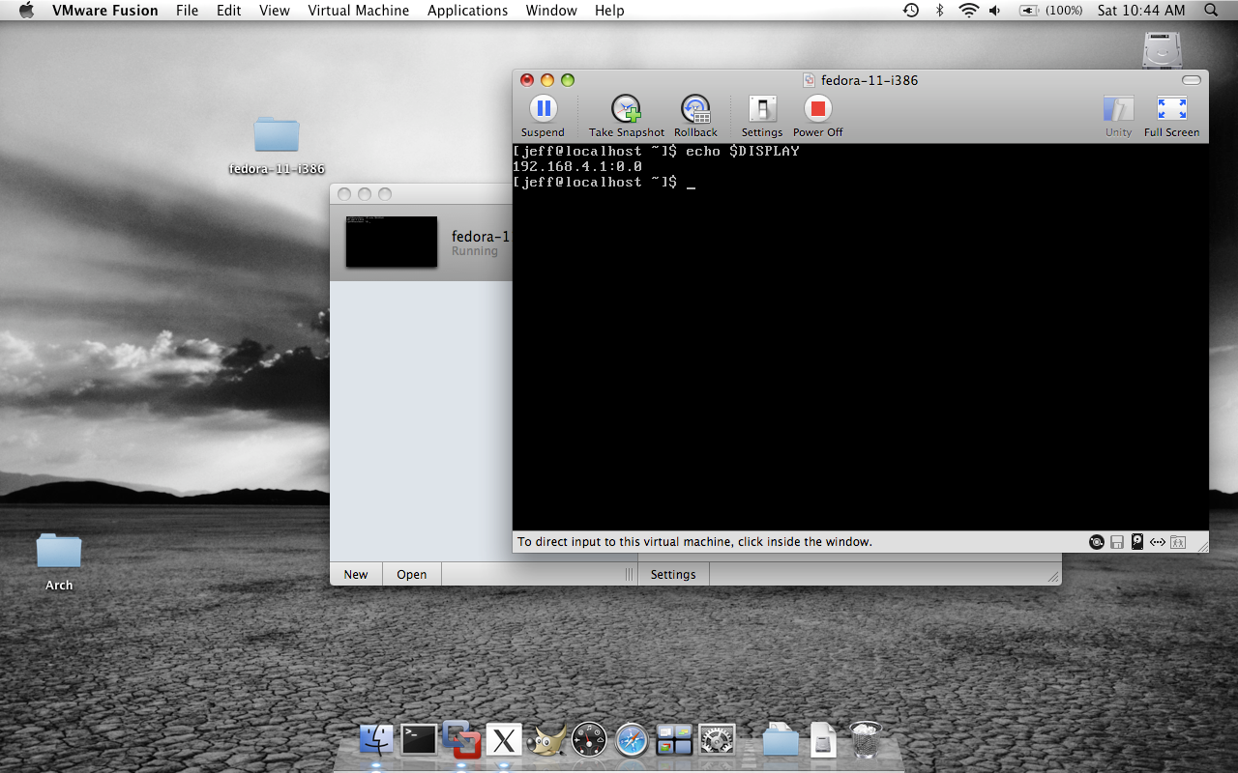Screen dimensions: 1238x773
Task: Open the Help menu
Action: (609, 11)
